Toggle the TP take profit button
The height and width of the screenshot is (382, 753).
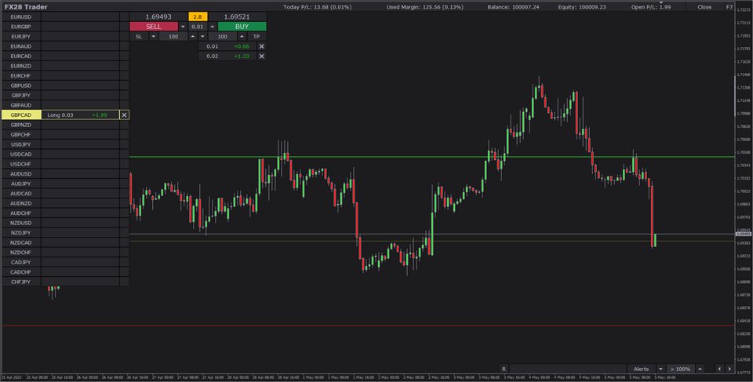coord(256,36)
